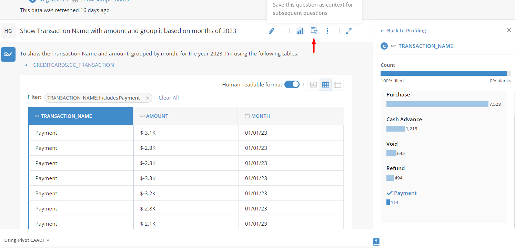Switch to table grid view icon
Viewport: 515px width, 248px height.
pos(325,84)
